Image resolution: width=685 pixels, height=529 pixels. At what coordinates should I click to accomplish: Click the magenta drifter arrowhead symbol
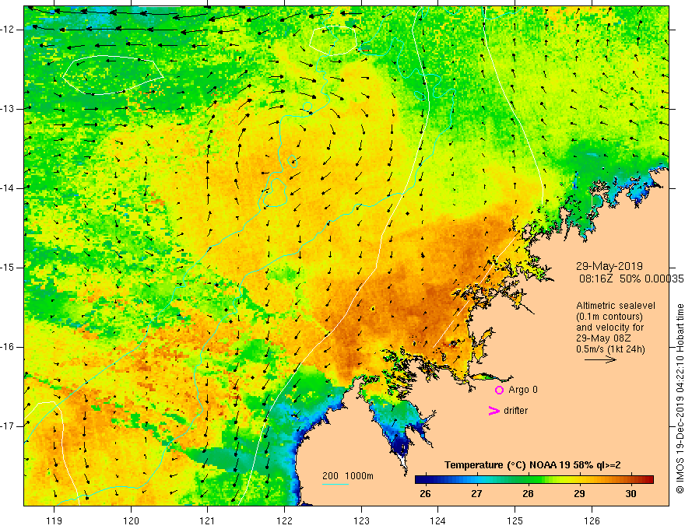tap(494, 411)
